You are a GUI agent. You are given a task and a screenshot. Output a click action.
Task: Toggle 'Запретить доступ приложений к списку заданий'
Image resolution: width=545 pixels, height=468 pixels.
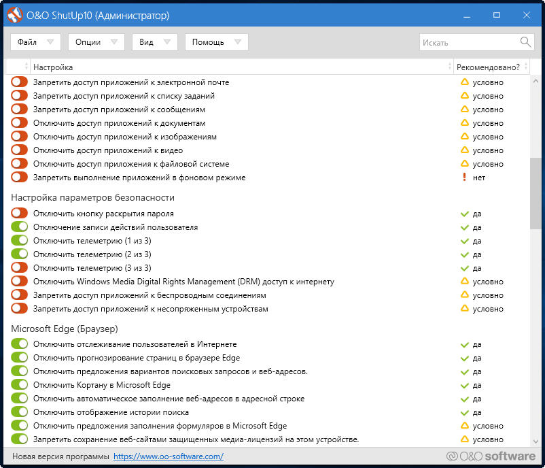tap(19, 95)
